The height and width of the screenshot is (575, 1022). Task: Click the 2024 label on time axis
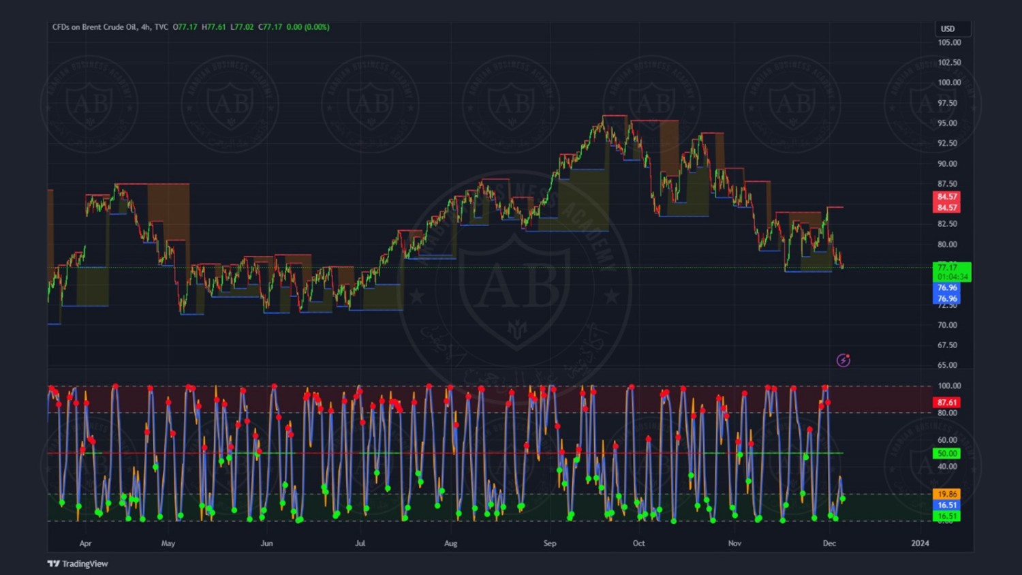(920, 543)
